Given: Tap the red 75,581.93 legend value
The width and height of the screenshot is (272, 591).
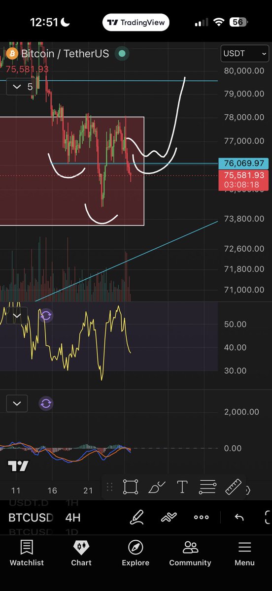Looking at the screenshot, I should click(27, 69).
